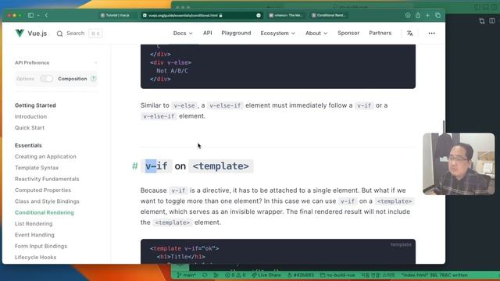The image size is (500, 281).
Task: Click 'Essentials' sidebar heading
Action: (x=28, y=145)
